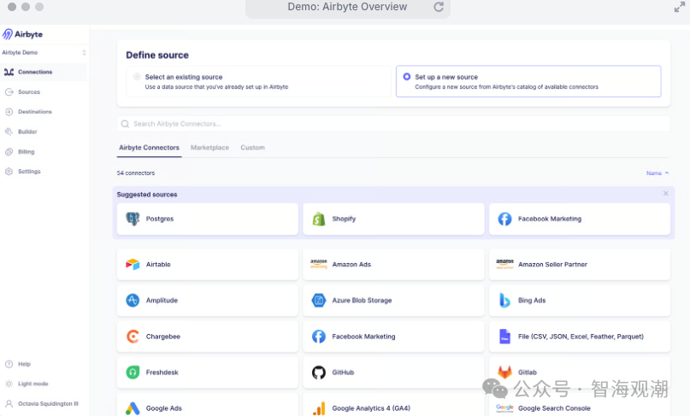Select the set up new source radio
Viewport: 690px width, 416px height.
[x=407, y=77]
